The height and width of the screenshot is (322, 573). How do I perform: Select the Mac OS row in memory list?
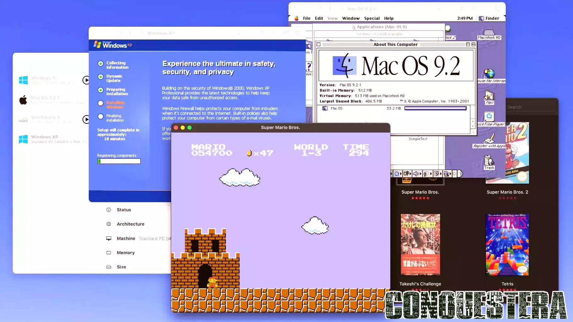tap(394, 108)
